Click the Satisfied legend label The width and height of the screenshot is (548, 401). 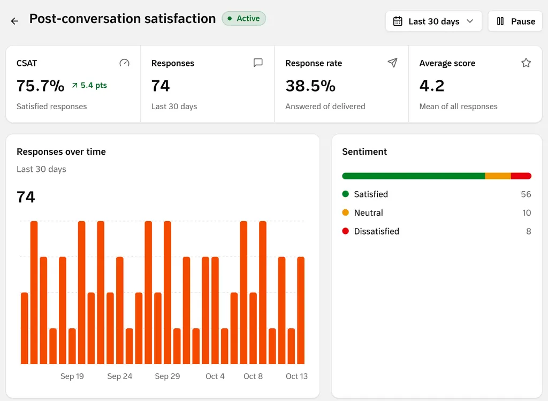(371, 194)
